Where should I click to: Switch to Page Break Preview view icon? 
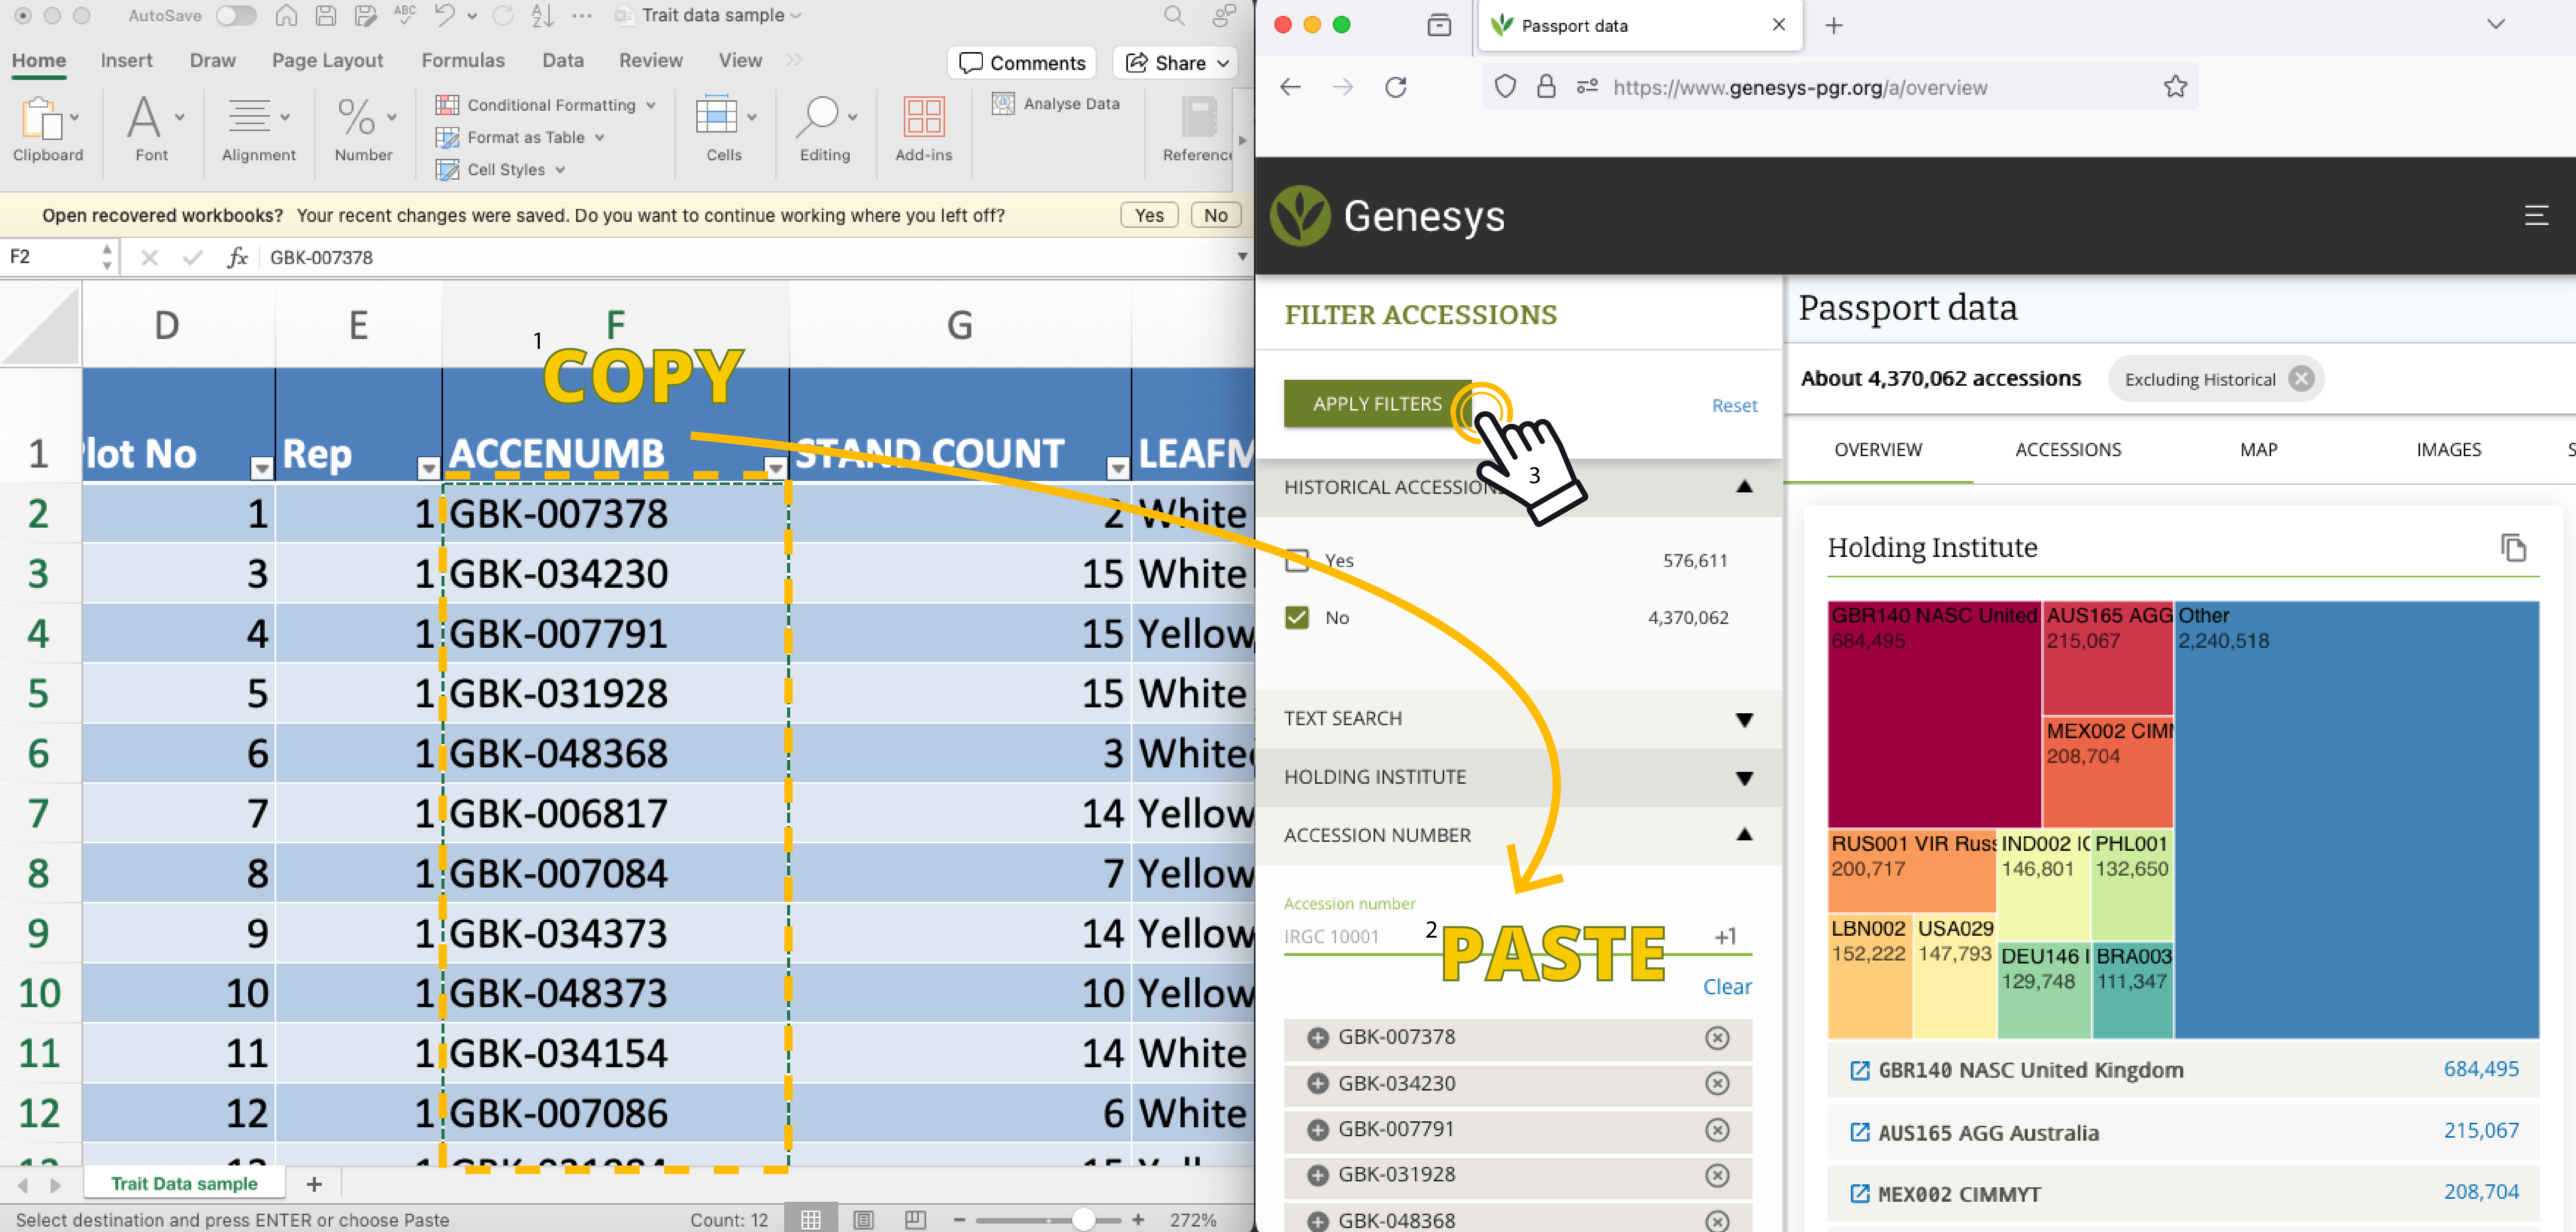[x=915, y=1219]
